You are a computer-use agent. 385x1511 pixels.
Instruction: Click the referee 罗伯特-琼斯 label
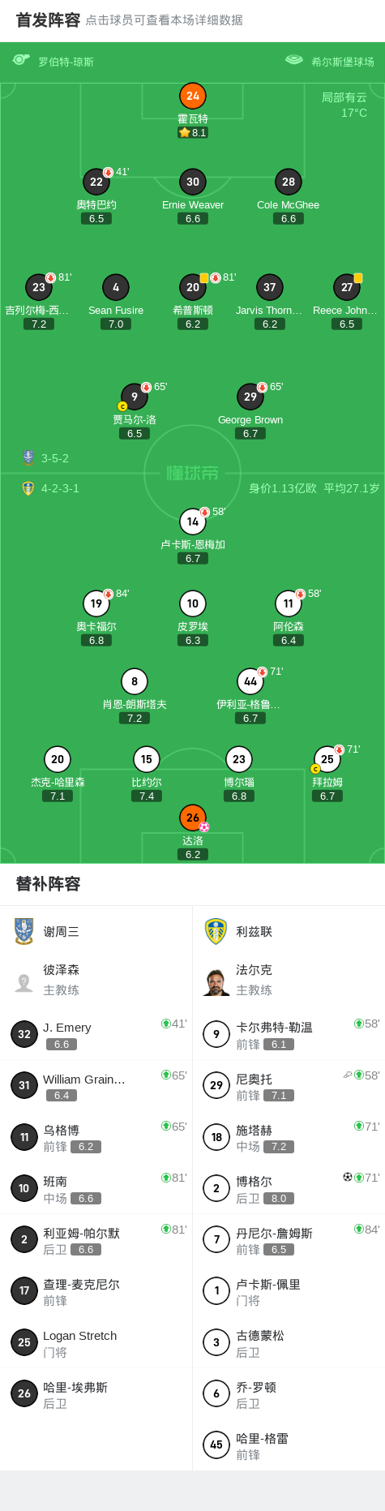[66, 62]
